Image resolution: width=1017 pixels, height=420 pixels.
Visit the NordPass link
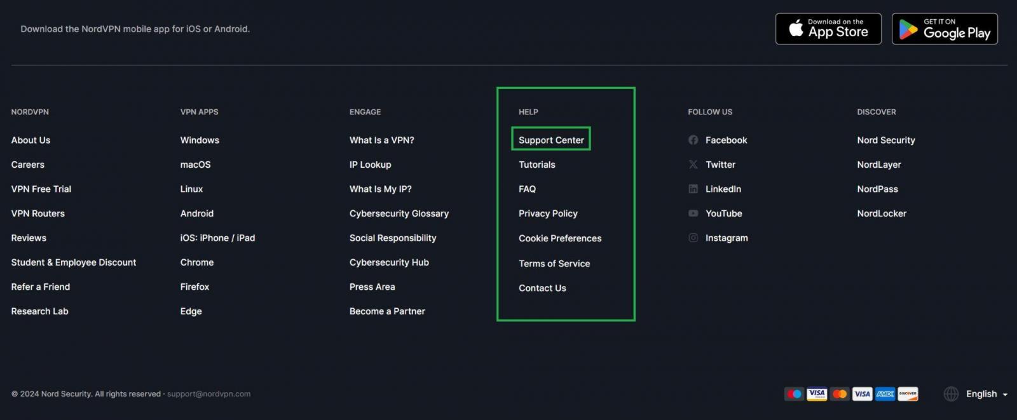click(877, 189)
